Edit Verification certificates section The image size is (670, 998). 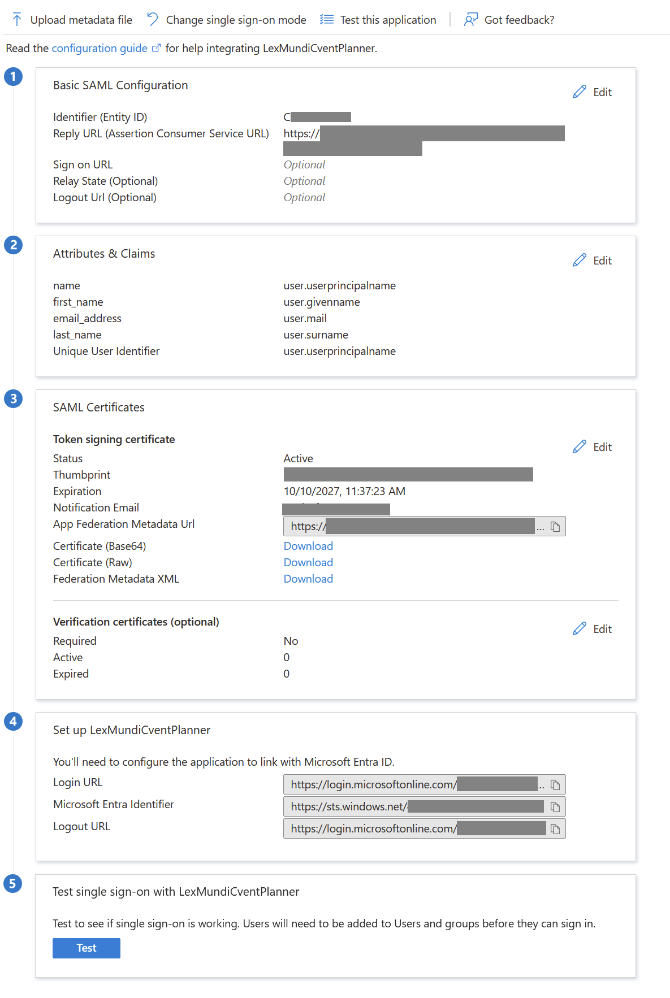(603, 629)
